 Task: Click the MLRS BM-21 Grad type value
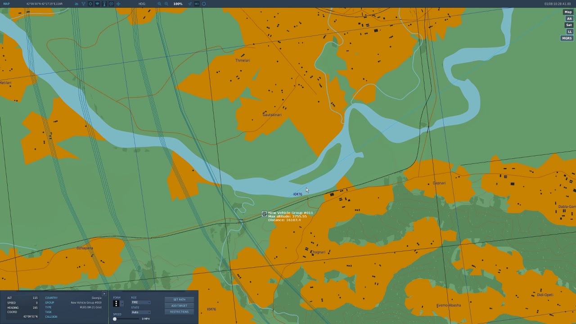pos(90,307)
